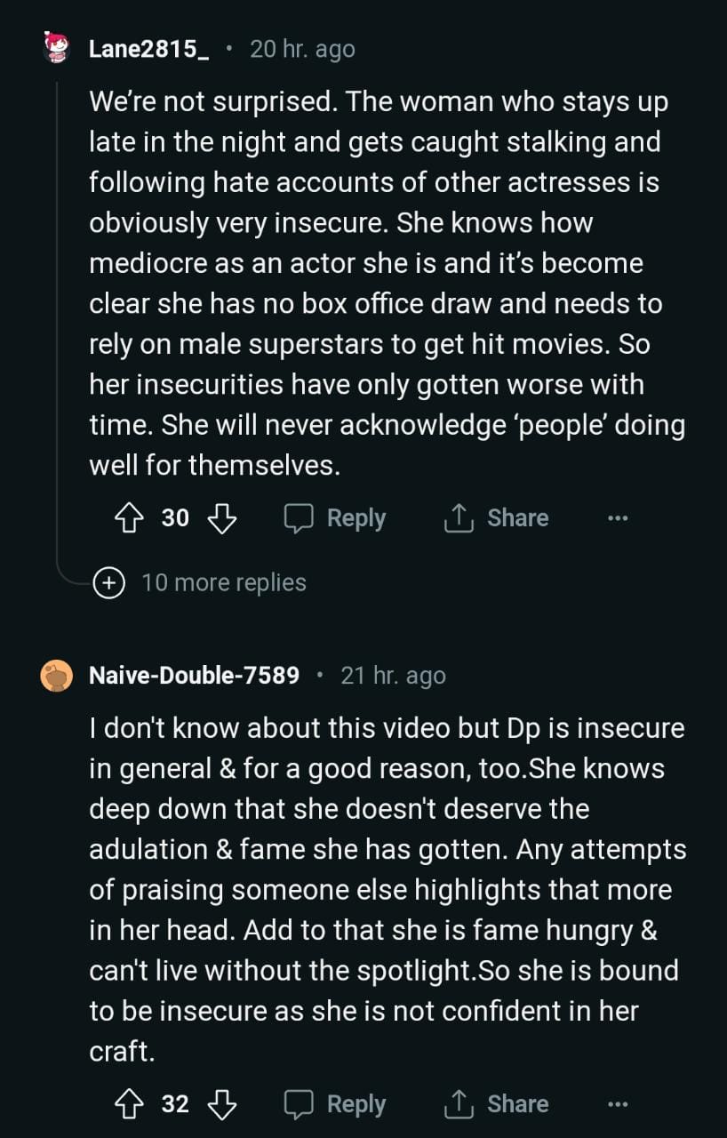727x1138 pixels.
Task: Click the 21 hr. ago timestamp
Action: point(393,676)
